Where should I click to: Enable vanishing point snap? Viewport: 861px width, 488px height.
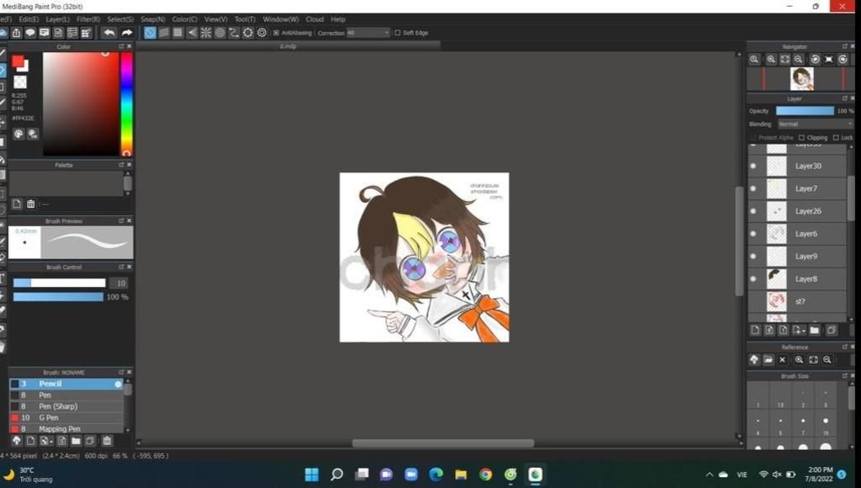193,33
